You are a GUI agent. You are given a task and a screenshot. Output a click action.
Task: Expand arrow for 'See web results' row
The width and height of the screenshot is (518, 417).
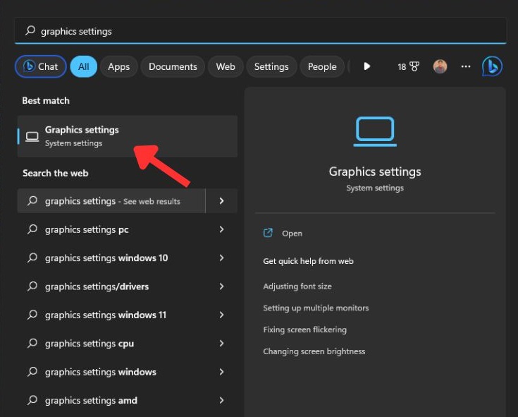[x=222, y=201]
